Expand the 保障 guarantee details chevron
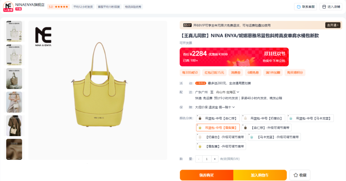Image resolution: width=346 pixels, height=181 pixels. coord(234,107)
